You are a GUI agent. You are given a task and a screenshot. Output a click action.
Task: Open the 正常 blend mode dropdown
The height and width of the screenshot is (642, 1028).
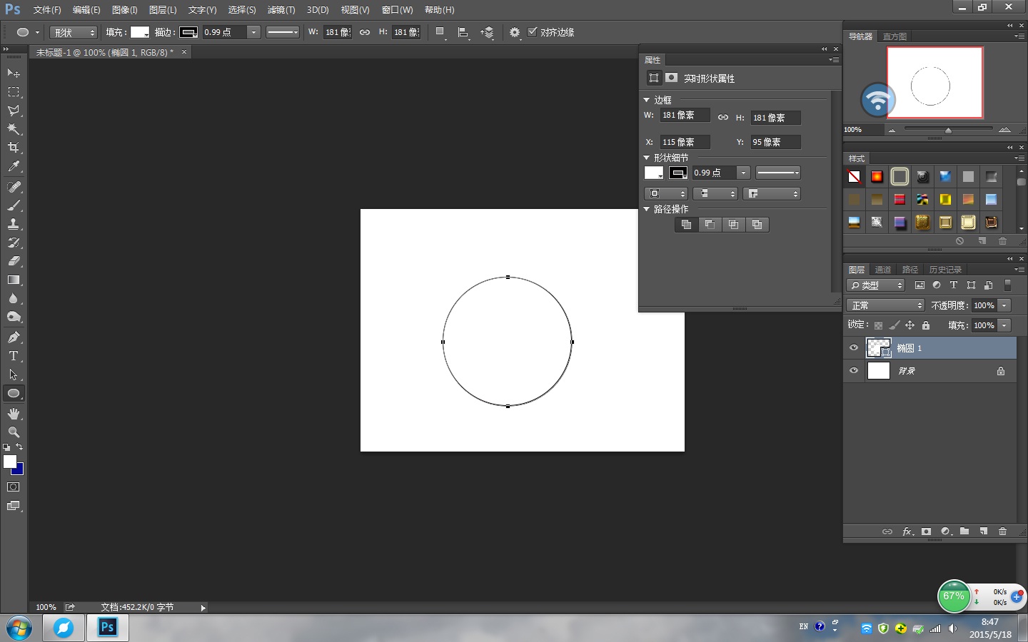click(x=885, y=305)
